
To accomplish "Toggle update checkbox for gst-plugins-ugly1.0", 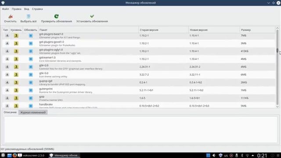I will tap(31, 51).
